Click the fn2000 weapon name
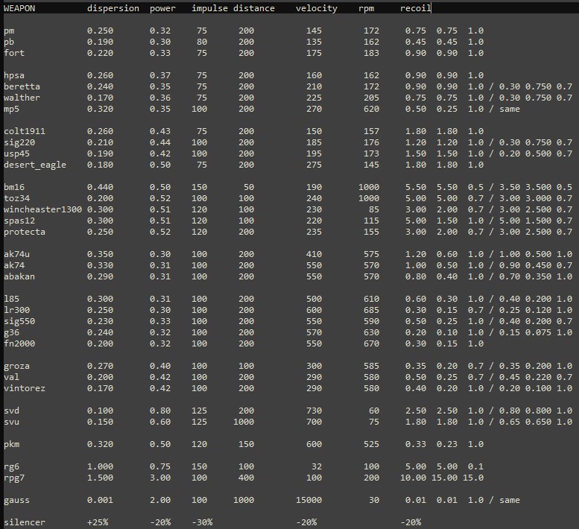This screenshot has width=579, height=529. click(x=19, y=343)
